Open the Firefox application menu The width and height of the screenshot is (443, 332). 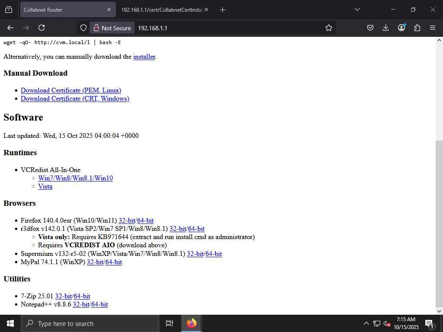tap(433, 28)
